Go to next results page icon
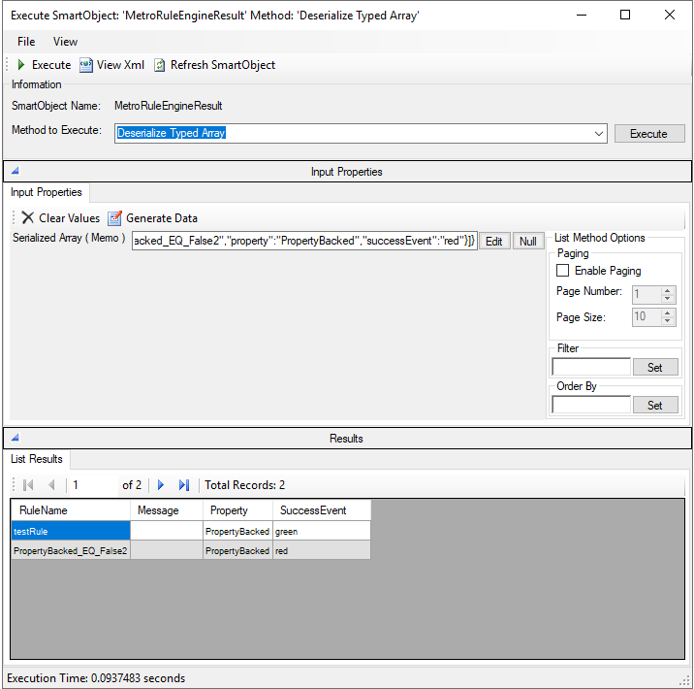 pos(161,485)
